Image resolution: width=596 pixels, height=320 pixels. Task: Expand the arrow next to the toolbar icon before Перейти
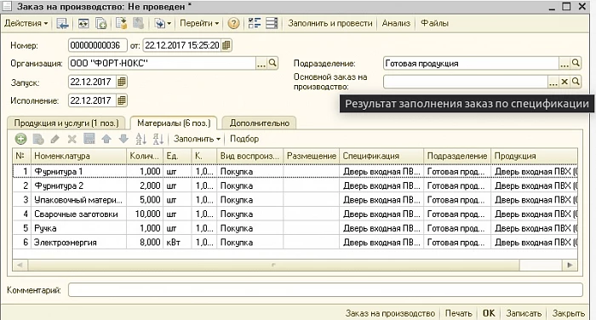[x=169, y=24]
